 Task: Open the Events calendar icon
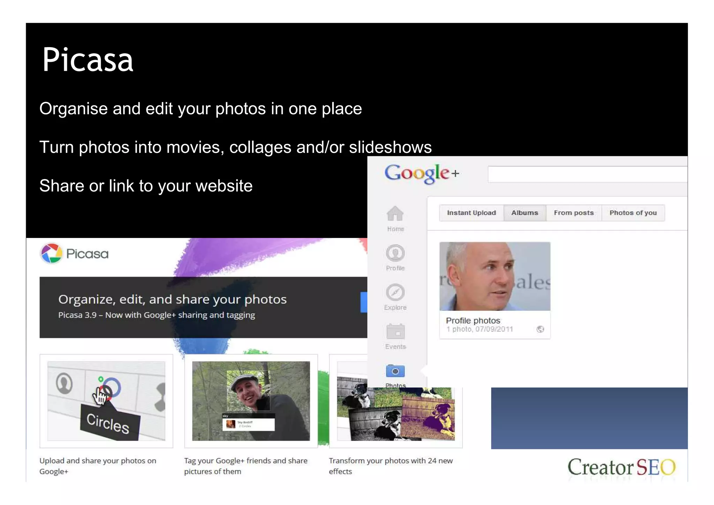point(395,332)
